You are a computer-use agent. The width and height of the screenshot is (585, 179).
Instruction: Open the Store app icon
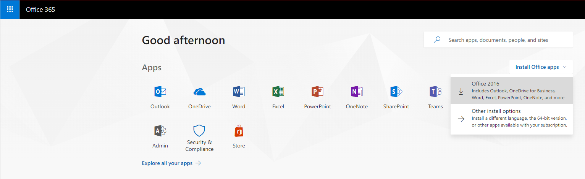pos(239,131)
